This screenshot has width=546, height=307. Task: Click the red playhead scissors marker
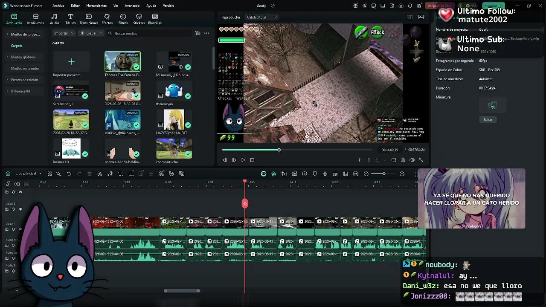245,203
